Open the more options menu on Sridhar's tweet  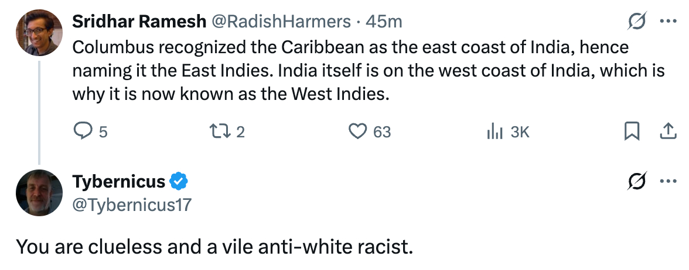pyautogui.click(x=668, y=22)
